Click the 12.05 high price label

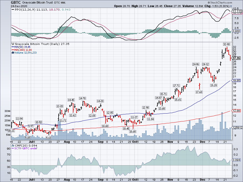(110, 113)
